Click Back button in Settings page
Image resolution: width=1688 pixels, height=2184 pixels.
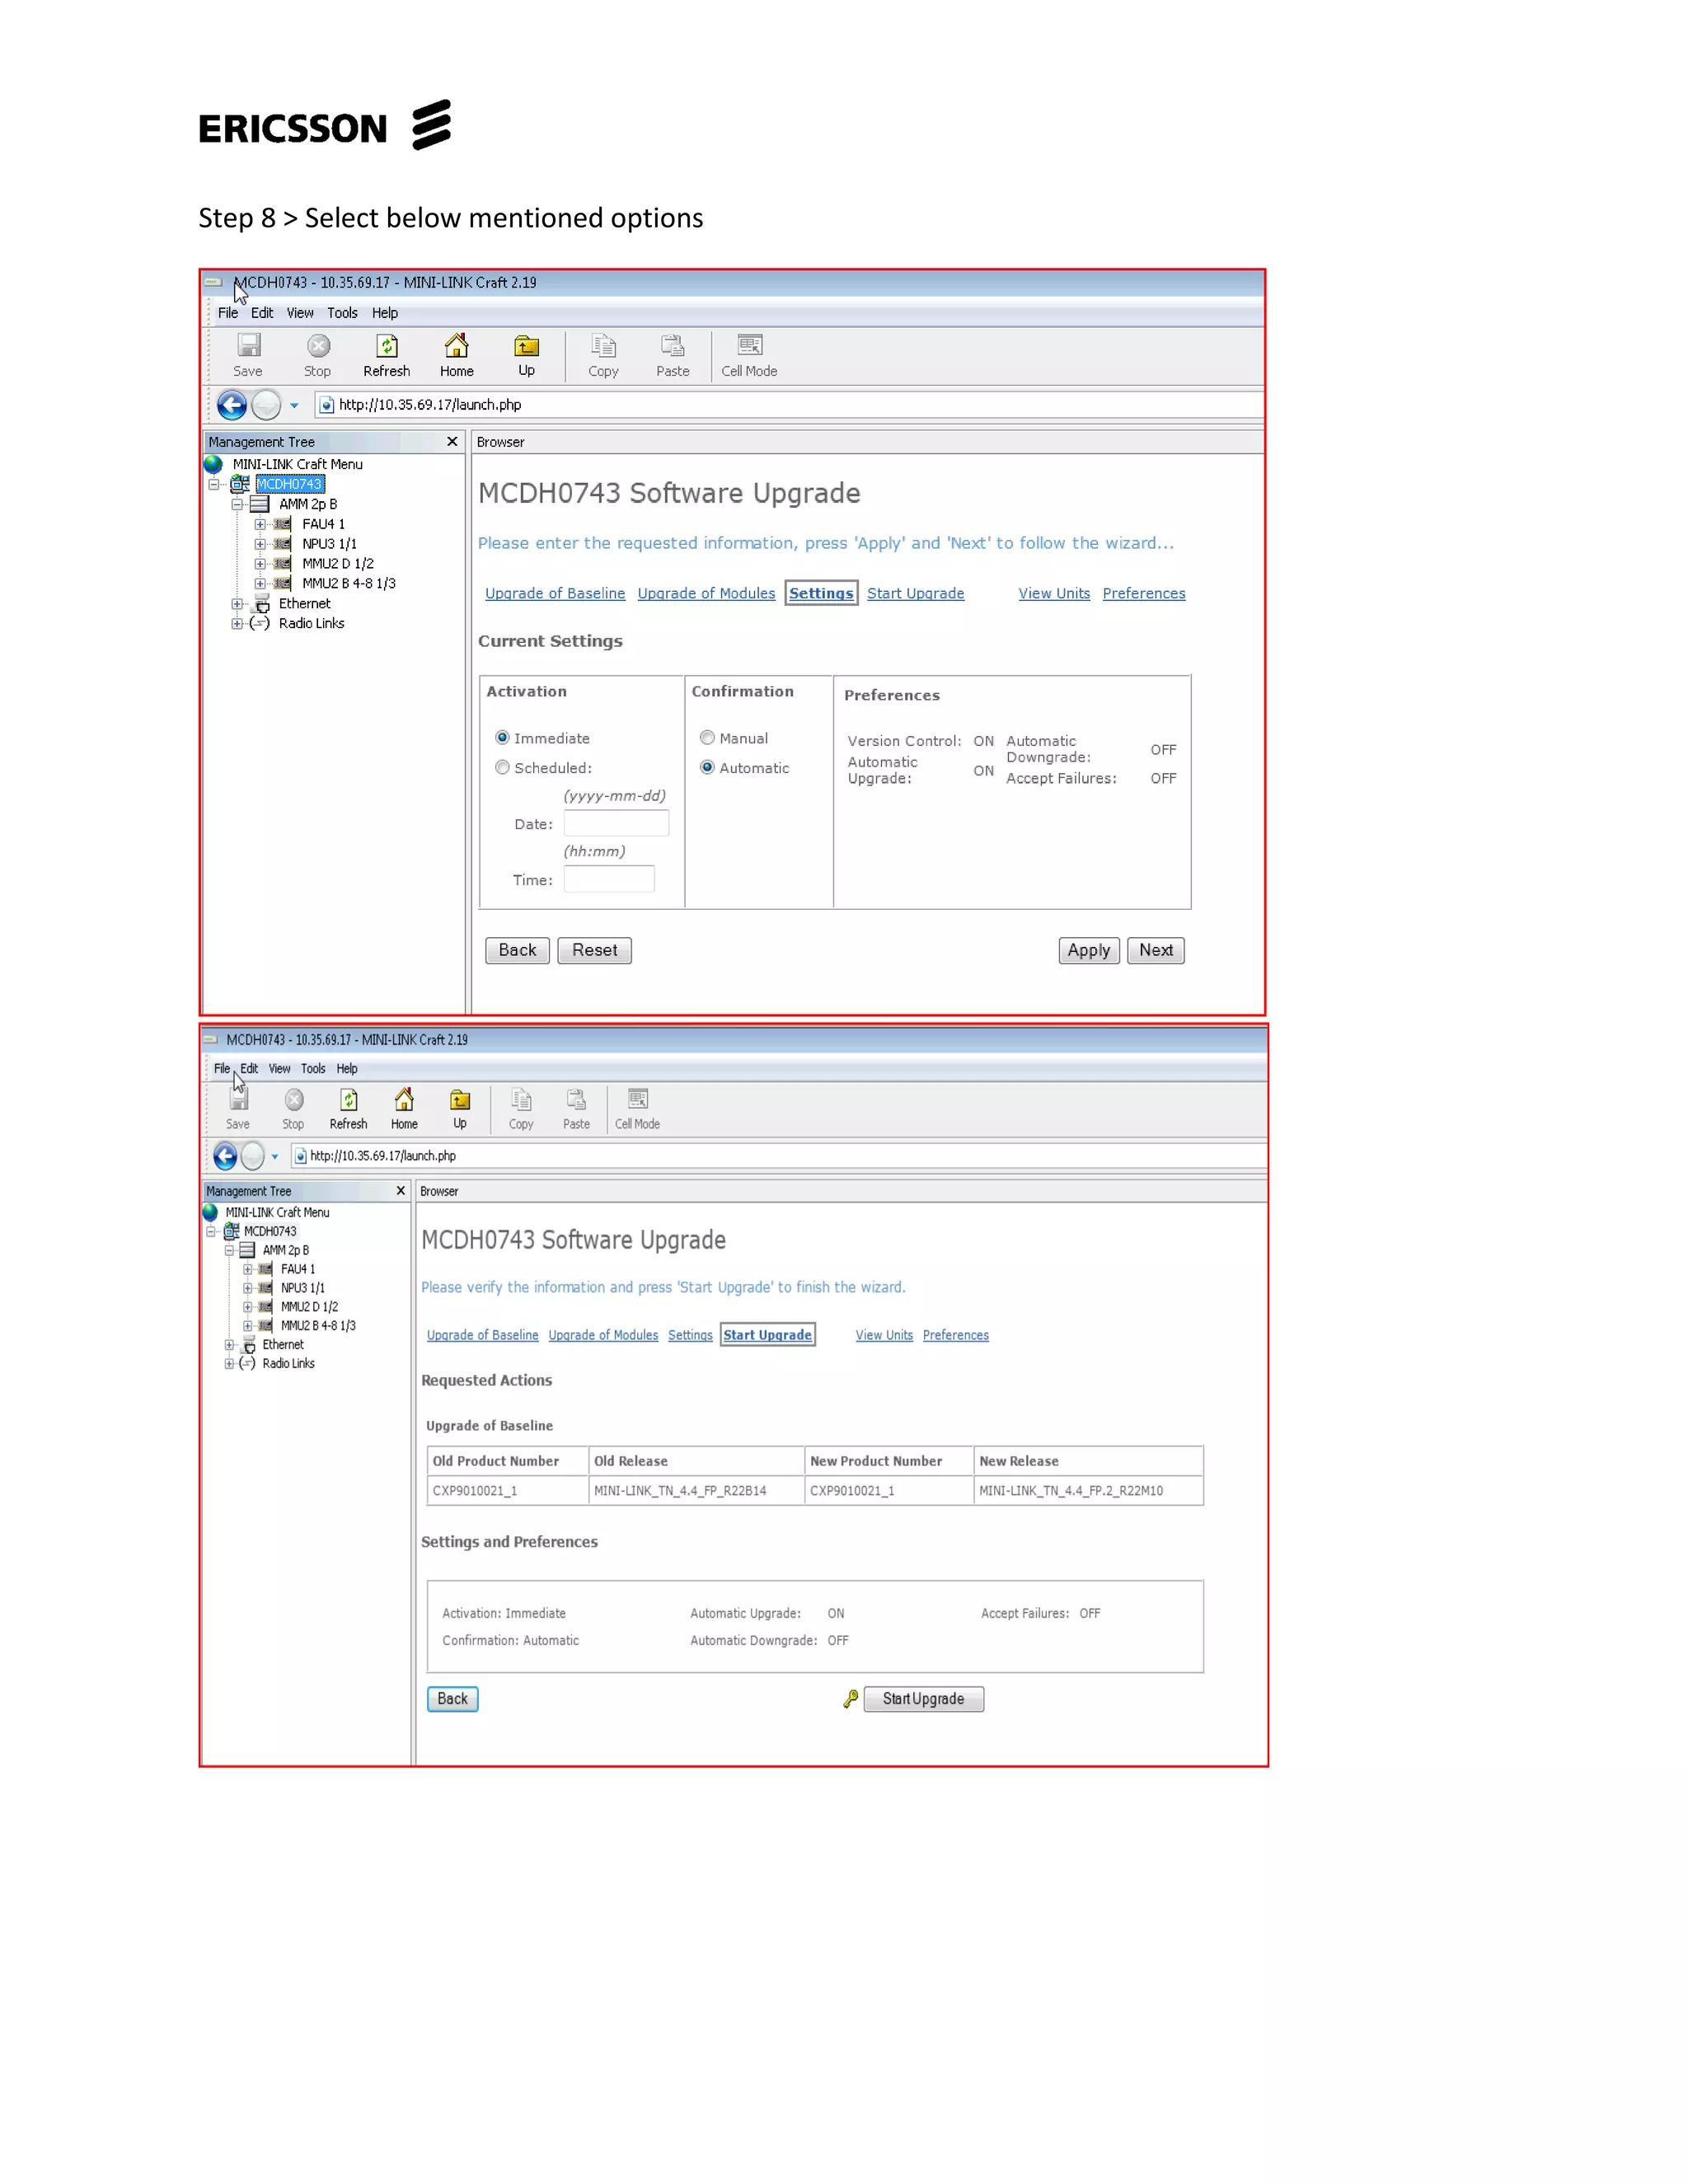517,950
